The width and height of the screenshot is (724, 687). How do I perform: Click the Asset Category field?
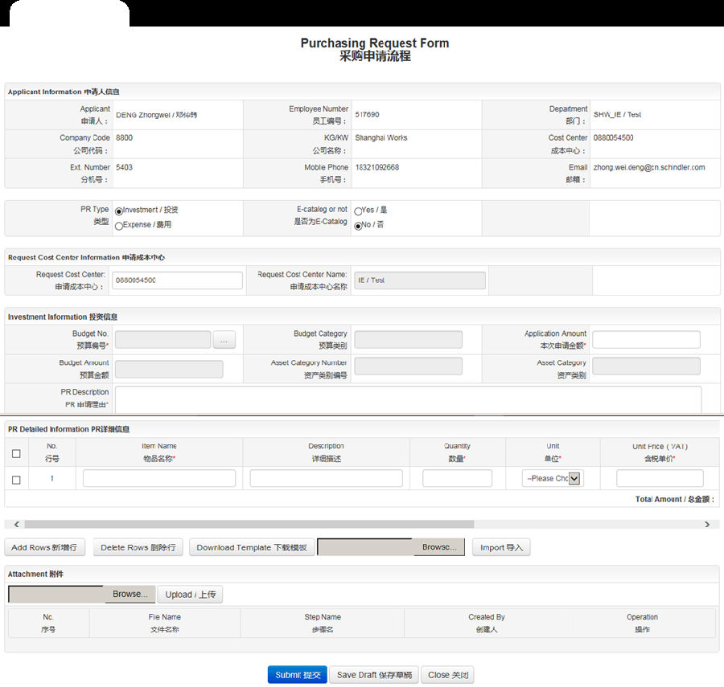pos(646,366)
